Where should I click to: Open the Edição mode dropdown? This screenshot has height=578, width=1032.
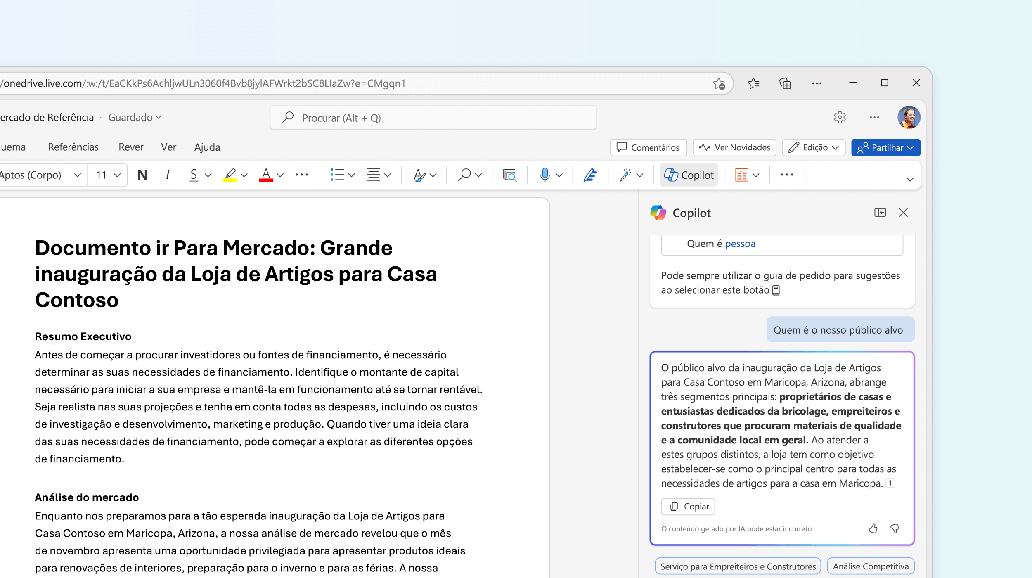814,147
